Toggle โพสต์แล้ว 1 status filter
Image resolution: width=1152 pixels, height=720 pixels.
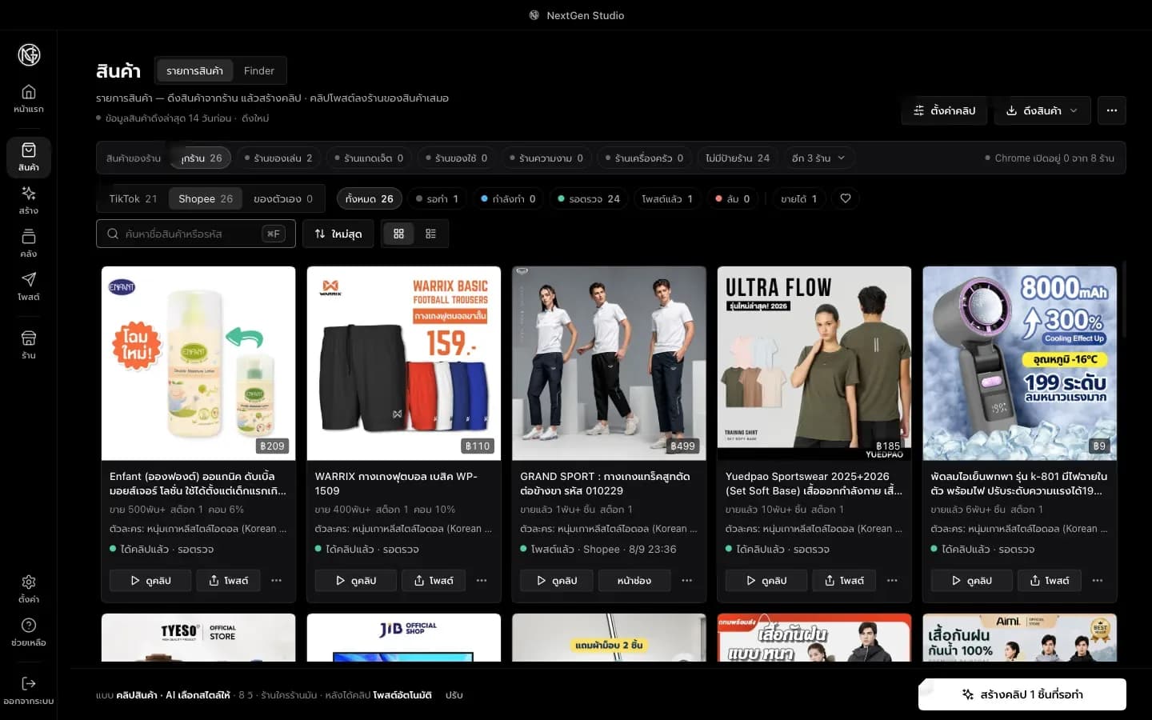pos(667,198)
